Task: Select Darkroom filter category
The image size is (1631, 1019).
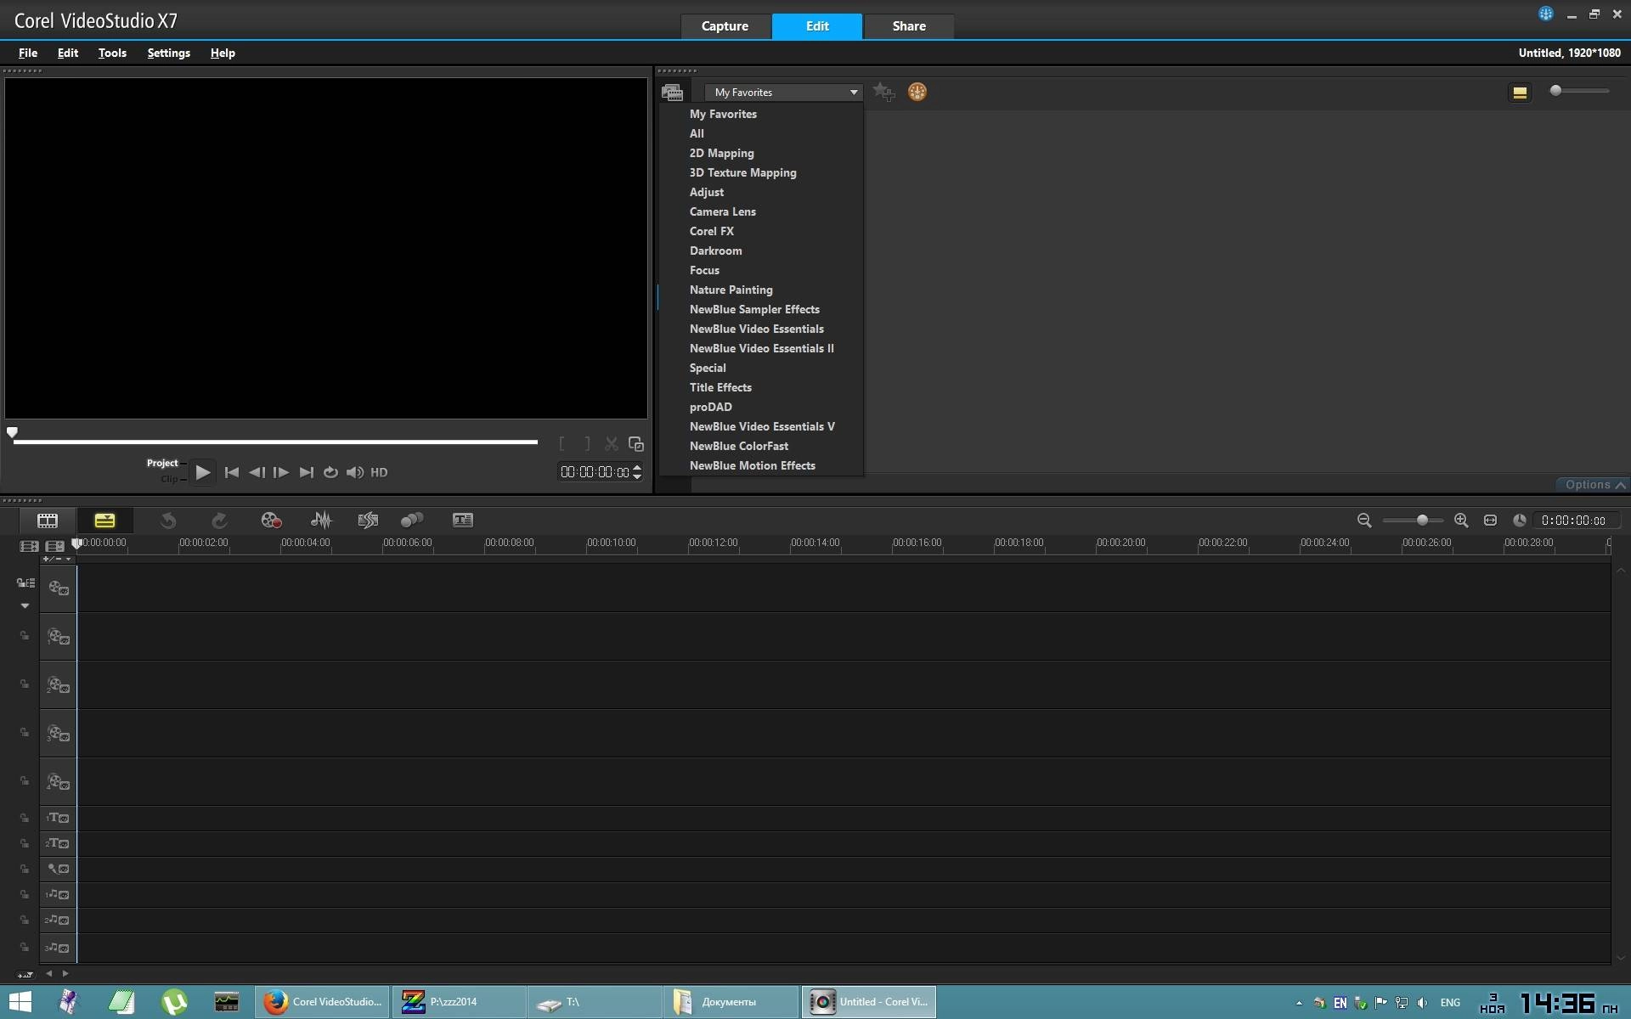Action: click(x=715, y=251)
